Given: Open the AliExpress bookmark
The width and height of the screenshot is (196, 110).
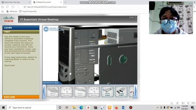Looking at the screenshot, I should (x=12, y=12).
